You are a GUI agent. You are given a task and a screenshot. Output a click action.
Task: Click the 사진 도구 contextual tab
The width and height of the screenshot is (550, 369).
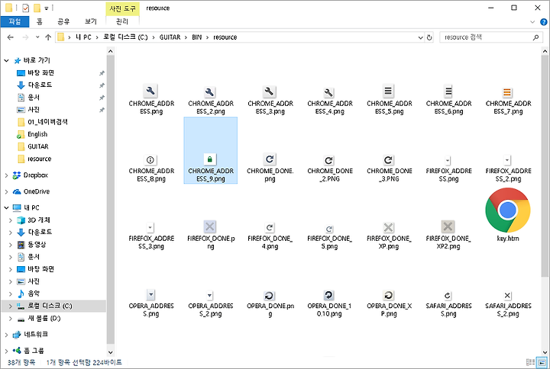tap(122, 8)
